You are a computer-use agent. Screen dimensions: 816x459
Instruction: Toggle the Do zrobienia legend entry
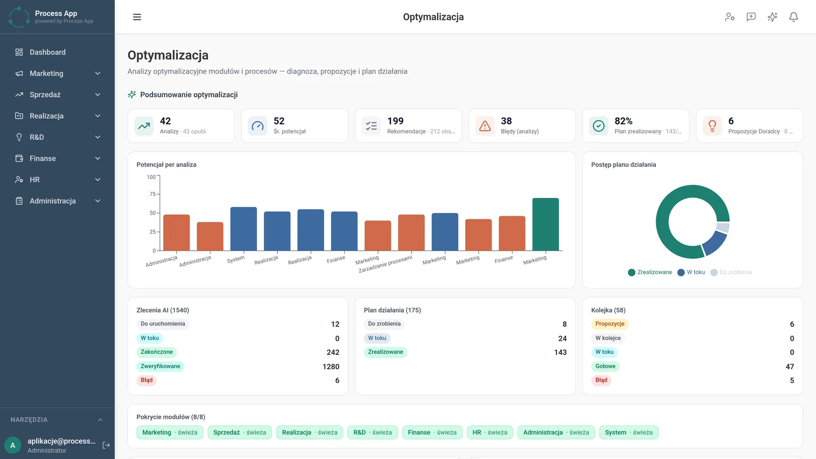[x=731, y=272]
